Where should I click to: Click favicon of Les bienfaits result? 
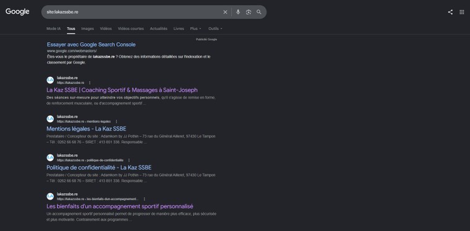pos(50,196)
